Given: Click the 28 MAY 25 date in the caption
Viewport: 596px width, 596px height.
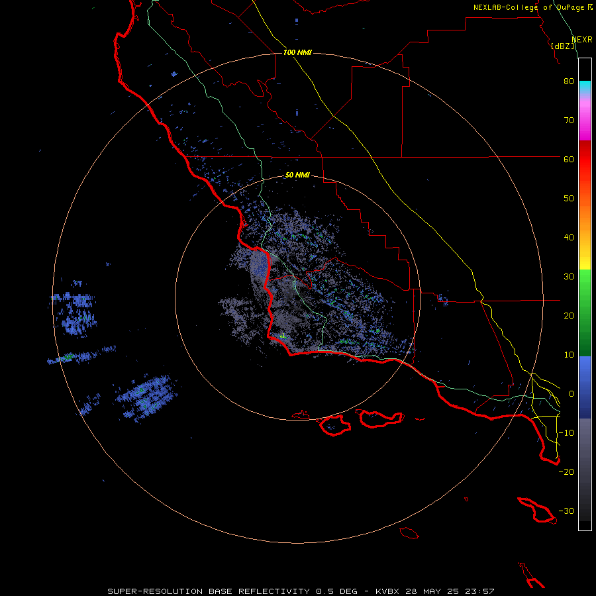Looking at the screenshot, I should click(433, 591).
